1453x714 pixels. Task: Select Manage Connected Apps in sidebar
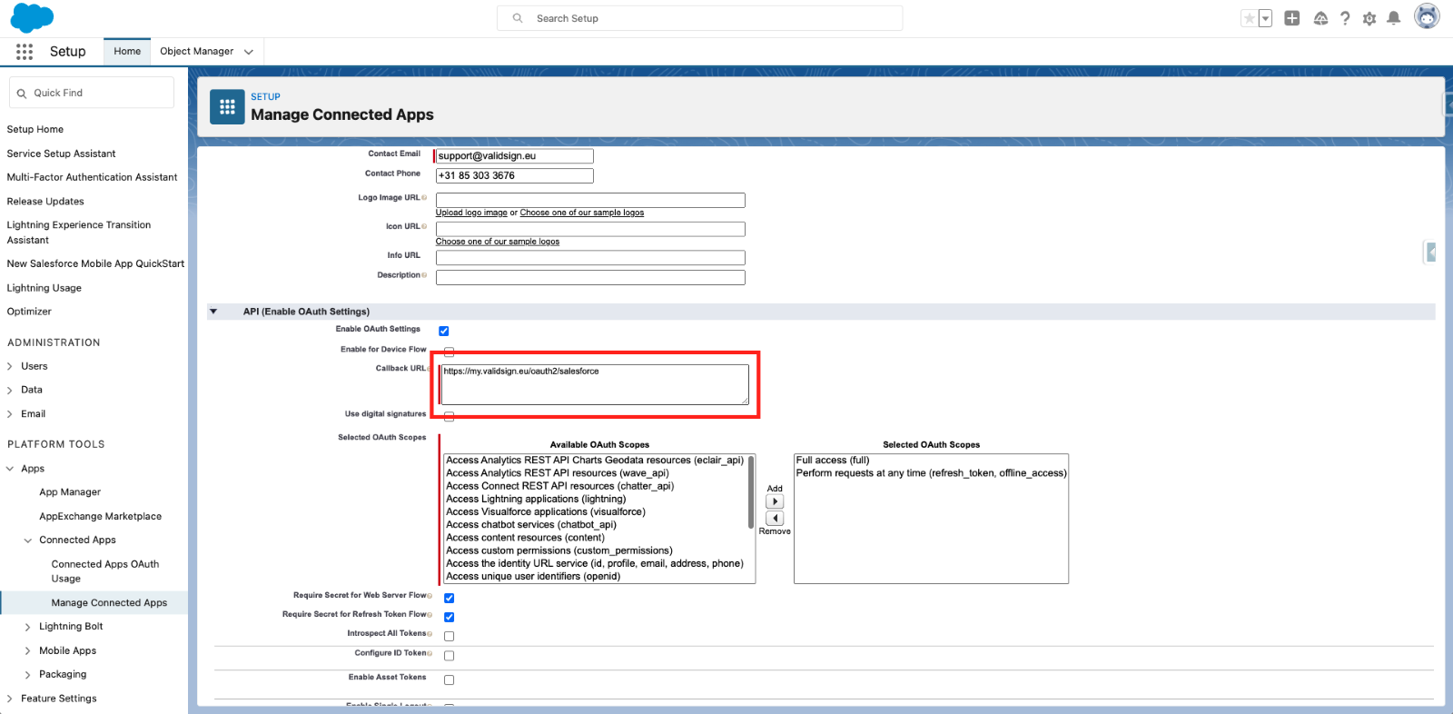point(109,603)
